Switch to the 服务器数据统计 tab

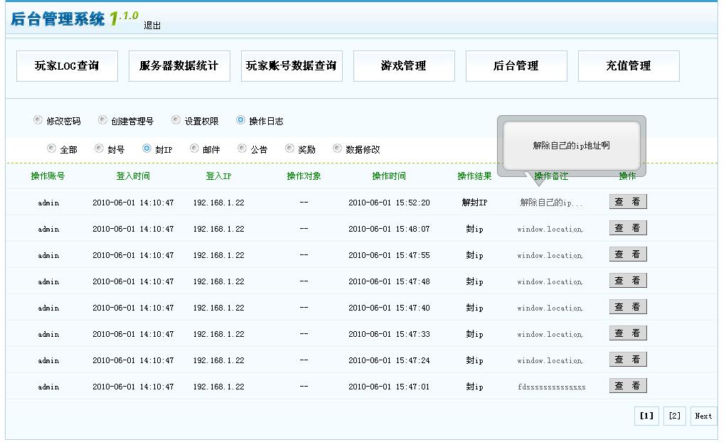click(179, 65)
